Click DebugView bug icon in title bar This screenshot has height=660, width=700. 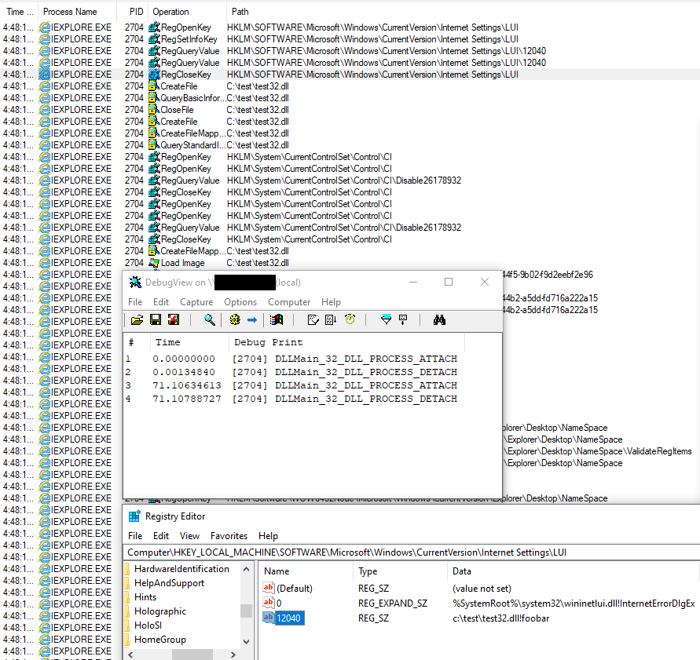[x=135, y=283]
